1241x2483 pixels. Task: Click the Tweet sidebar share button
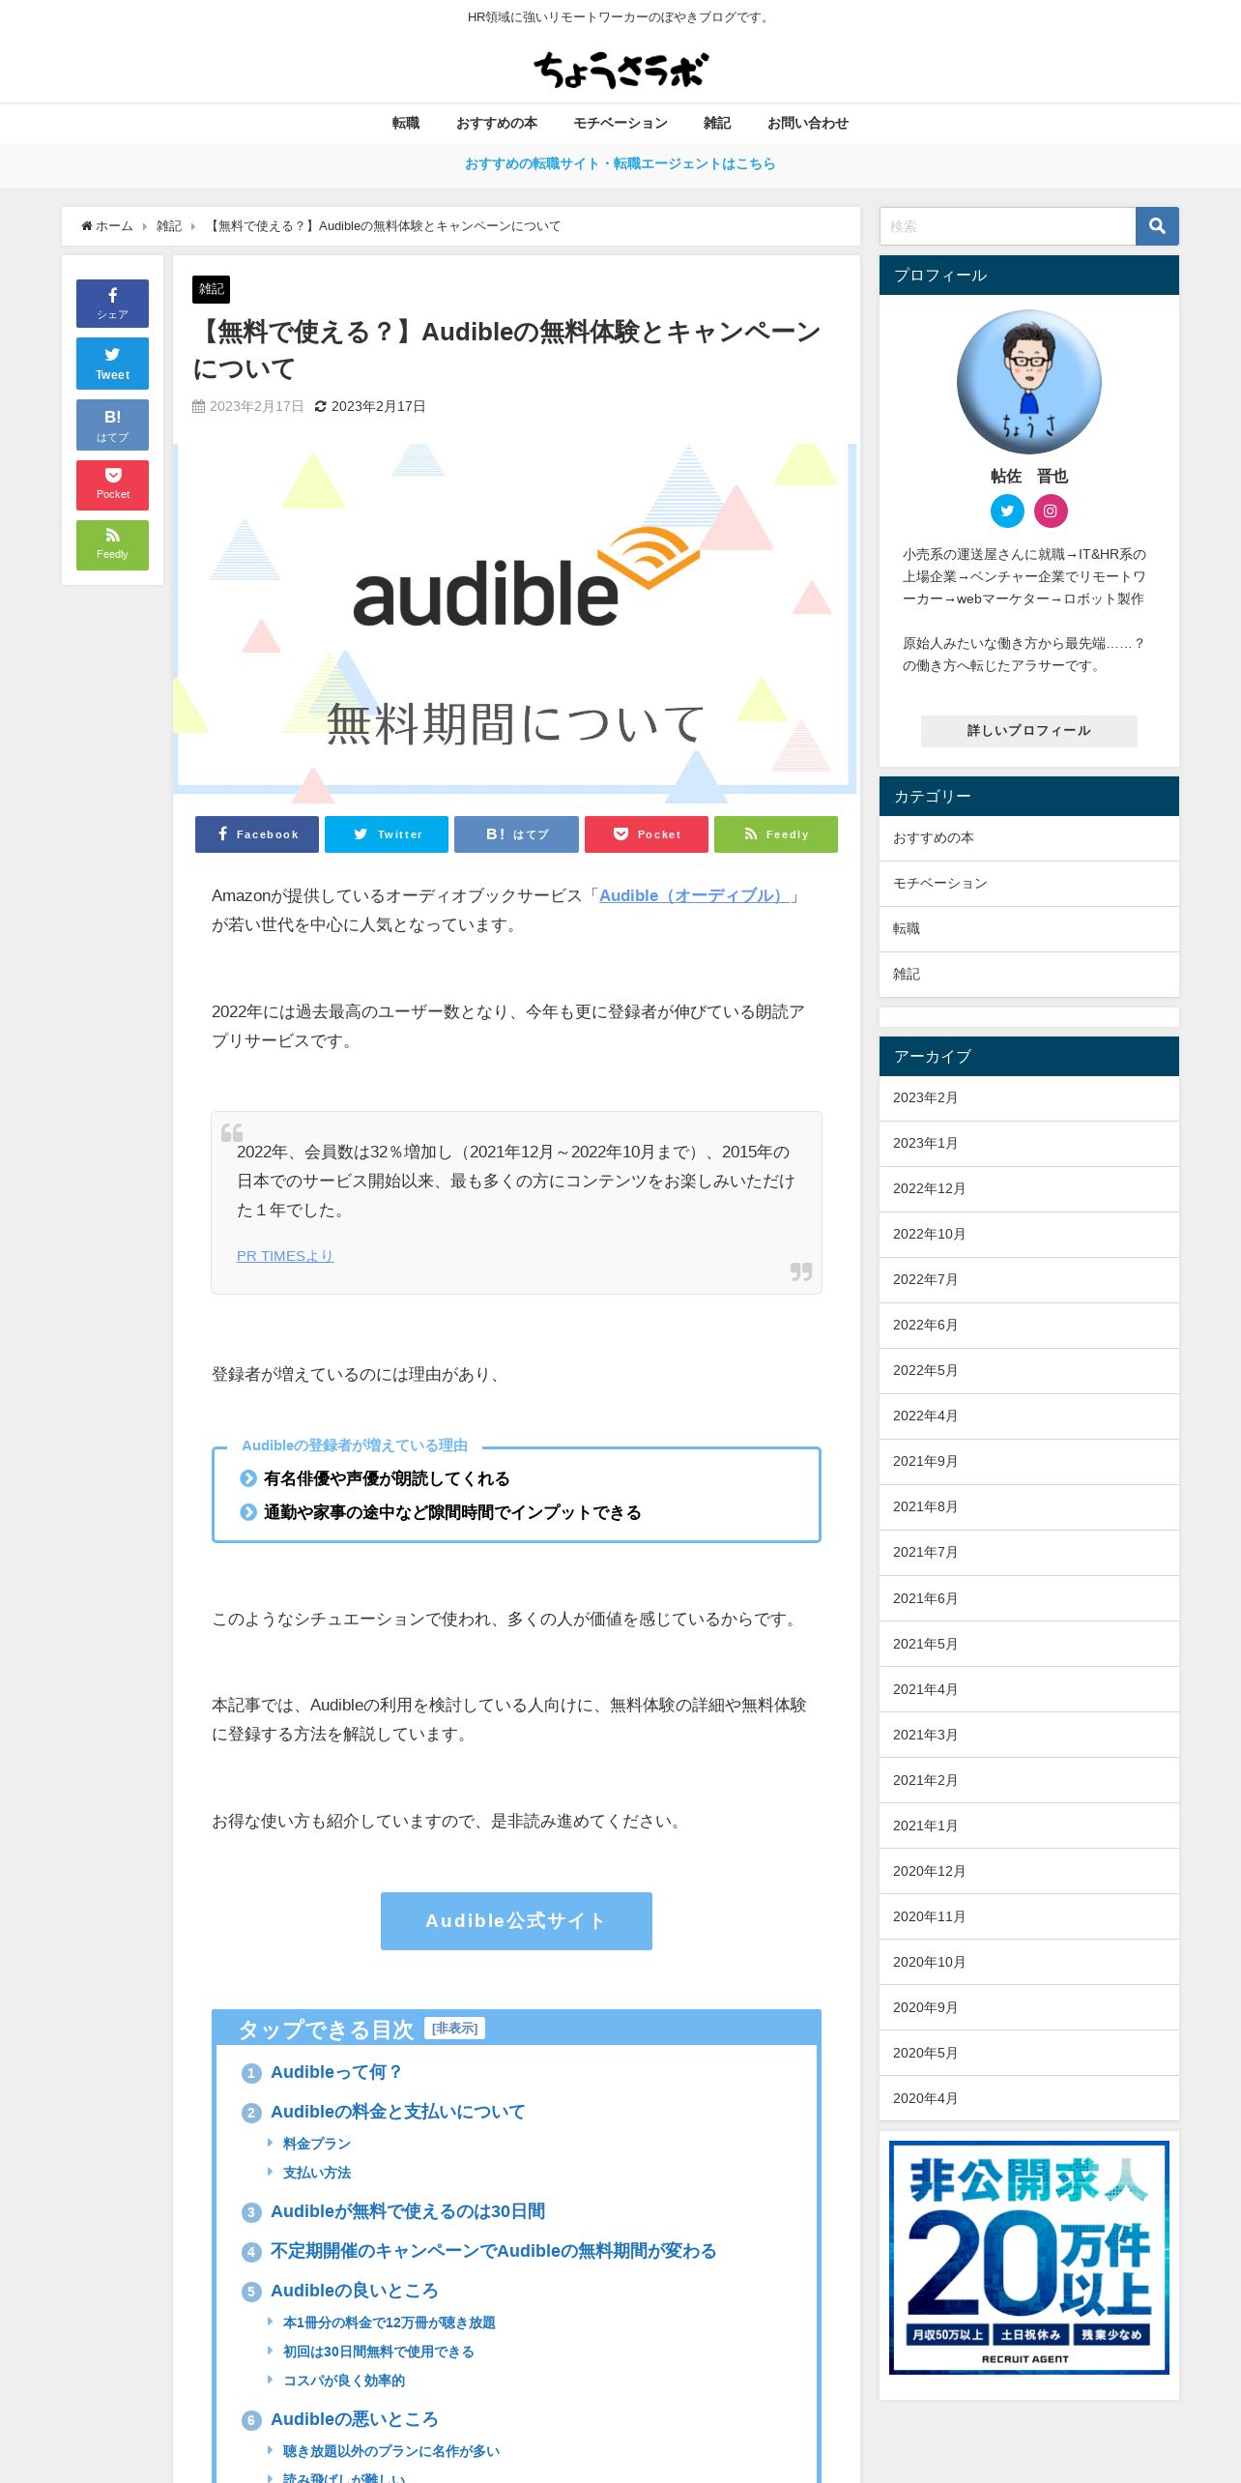pos(112,364)
